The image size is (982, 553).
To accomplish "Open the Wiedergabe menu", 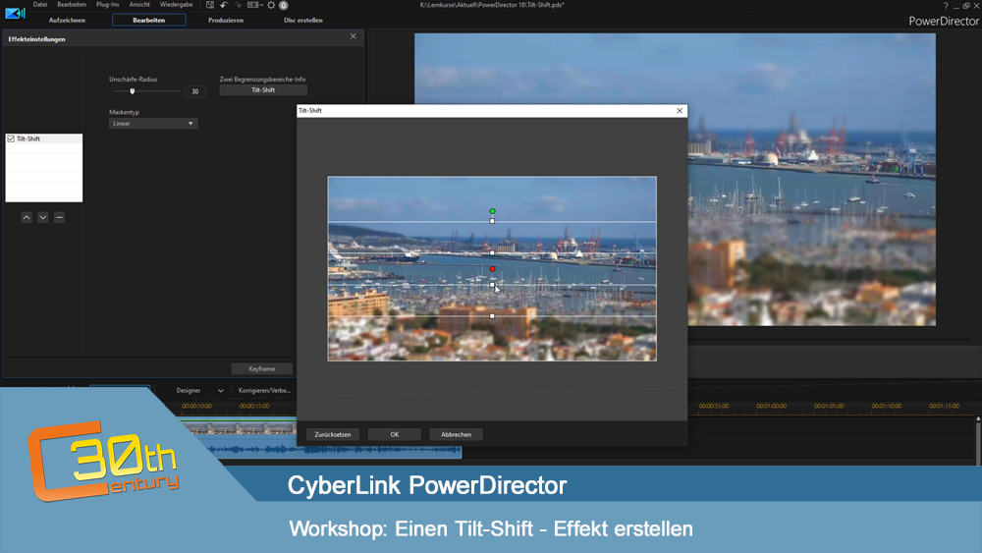I will point(176,4).
